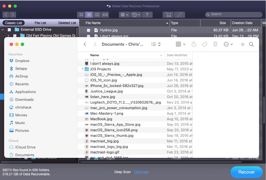The width and height of the screenshot is (266, 180).
Task: Expand the iOS Projects folder disclosure triangle
Action: click(x=82, y=69)
